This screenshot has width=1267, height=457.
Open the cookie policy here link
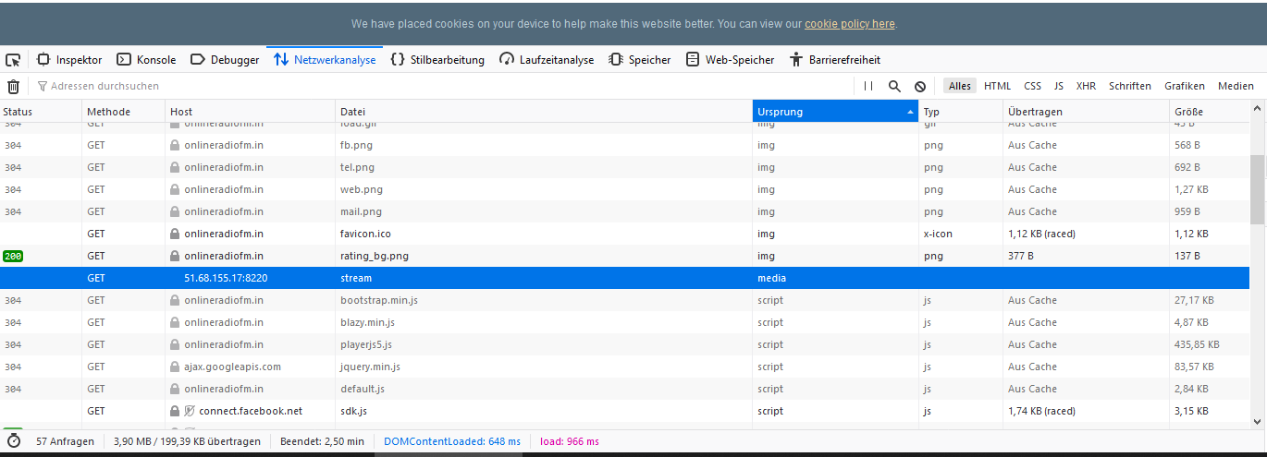849,24
